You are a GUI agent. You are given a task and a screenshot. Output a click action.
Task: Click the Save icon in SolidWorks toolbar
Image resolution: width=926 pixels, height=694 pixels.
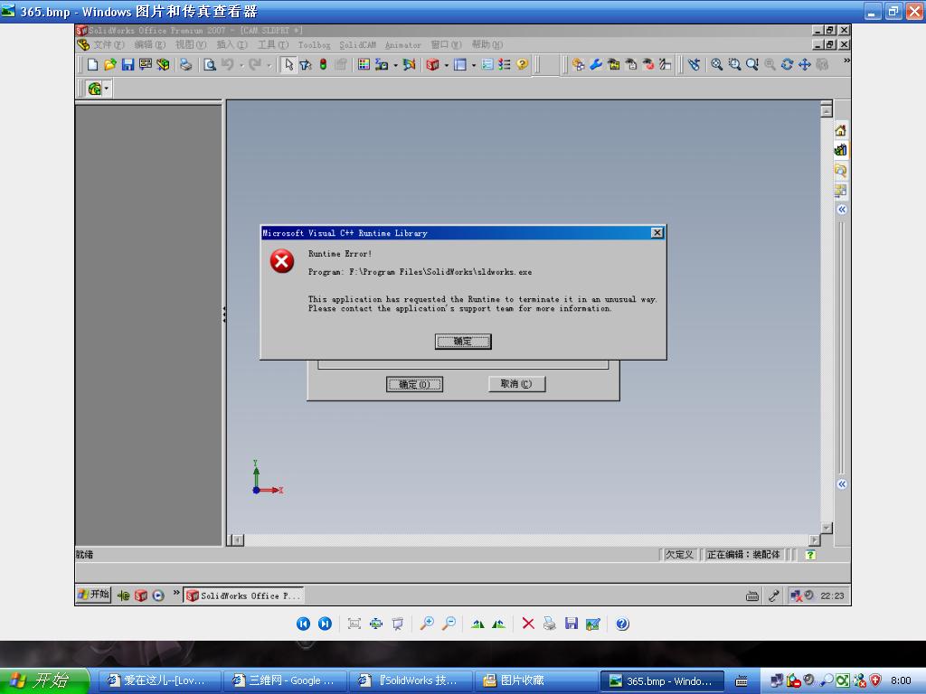[128, 64]
